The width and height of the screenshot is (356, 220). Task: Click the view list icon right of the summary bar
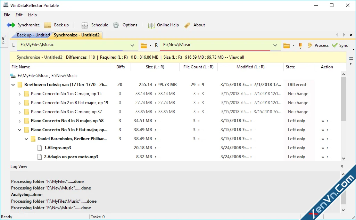coord(351,59)
